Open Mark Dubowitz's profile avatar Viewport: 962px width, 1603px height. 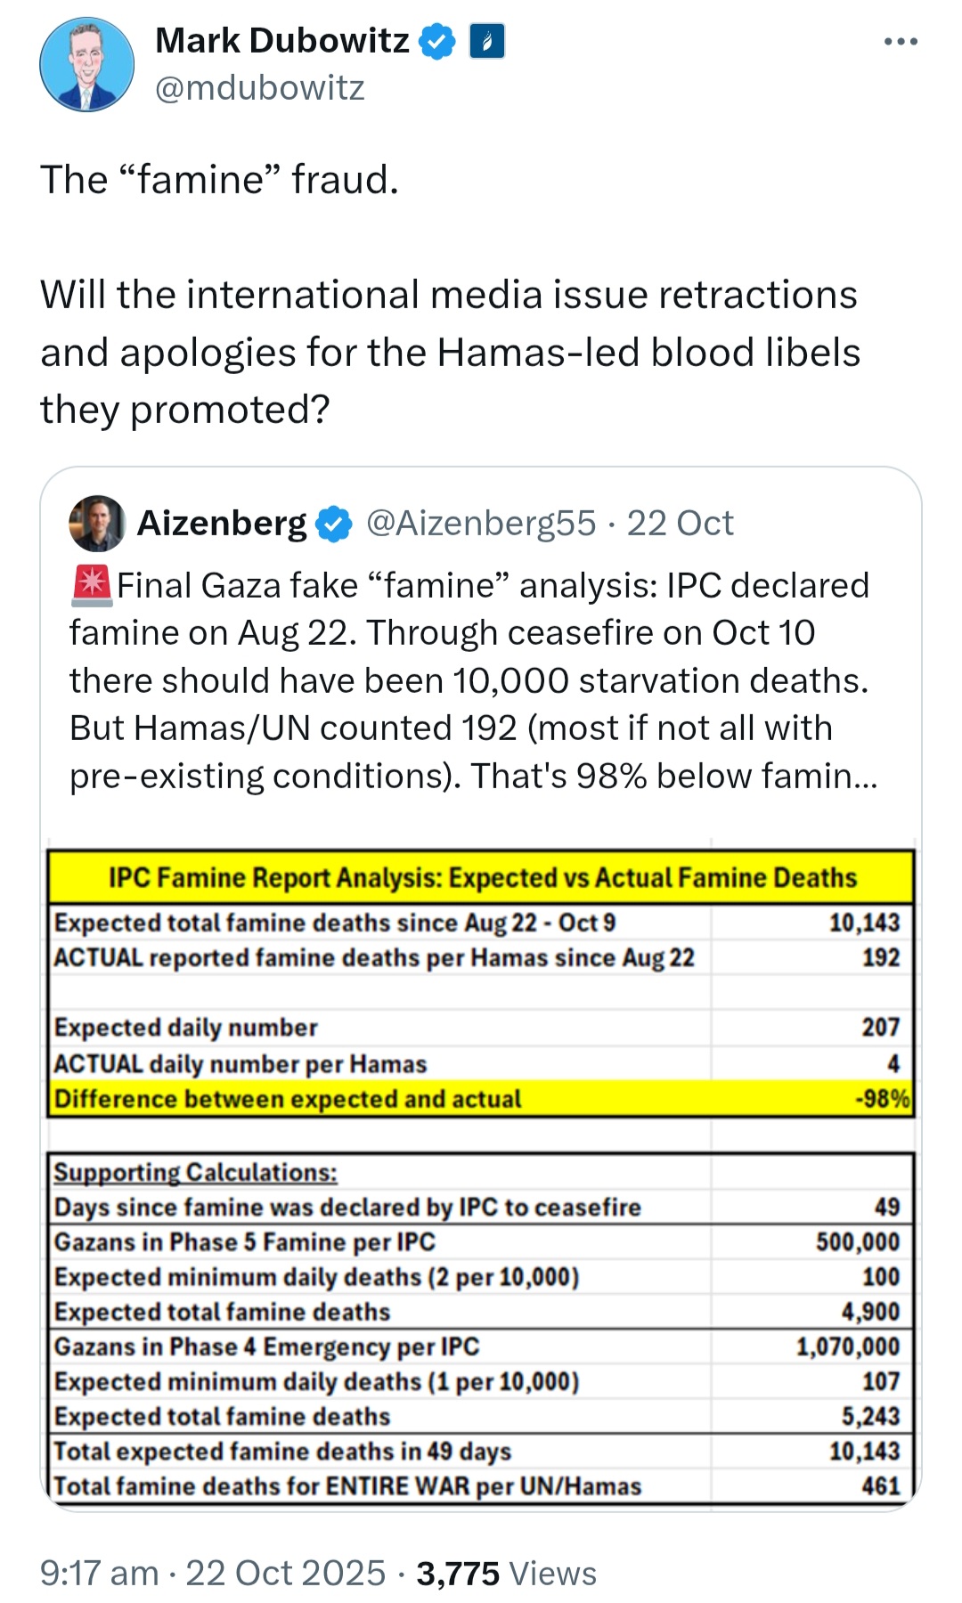point(86,64)
